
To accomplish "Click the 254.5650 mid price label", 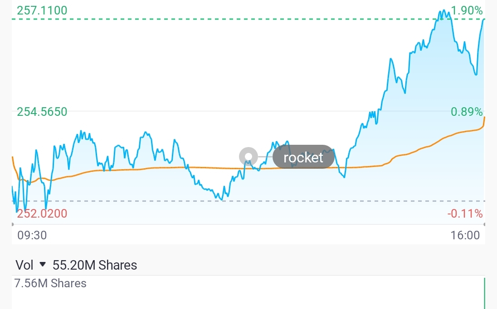I will point(42,112).
